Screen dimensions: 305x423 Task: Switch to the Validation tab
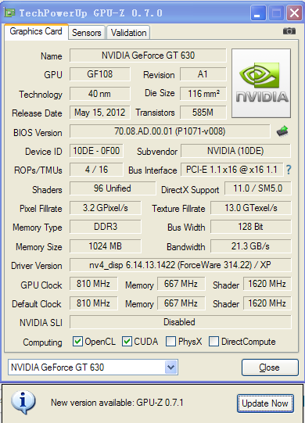(x=128, y=33)
